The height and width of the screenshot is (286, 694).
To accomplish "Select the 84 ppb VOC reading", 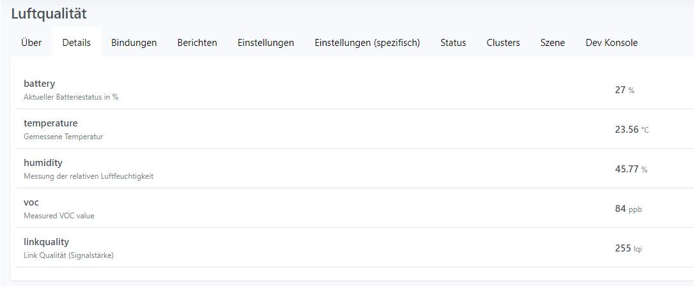I will click(628, 209).
